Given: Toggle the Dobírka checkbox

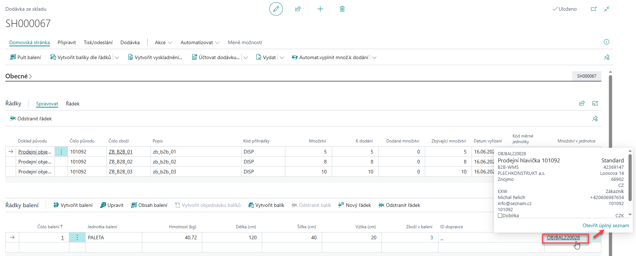Looking at the screenshot, I should (500, 215).
